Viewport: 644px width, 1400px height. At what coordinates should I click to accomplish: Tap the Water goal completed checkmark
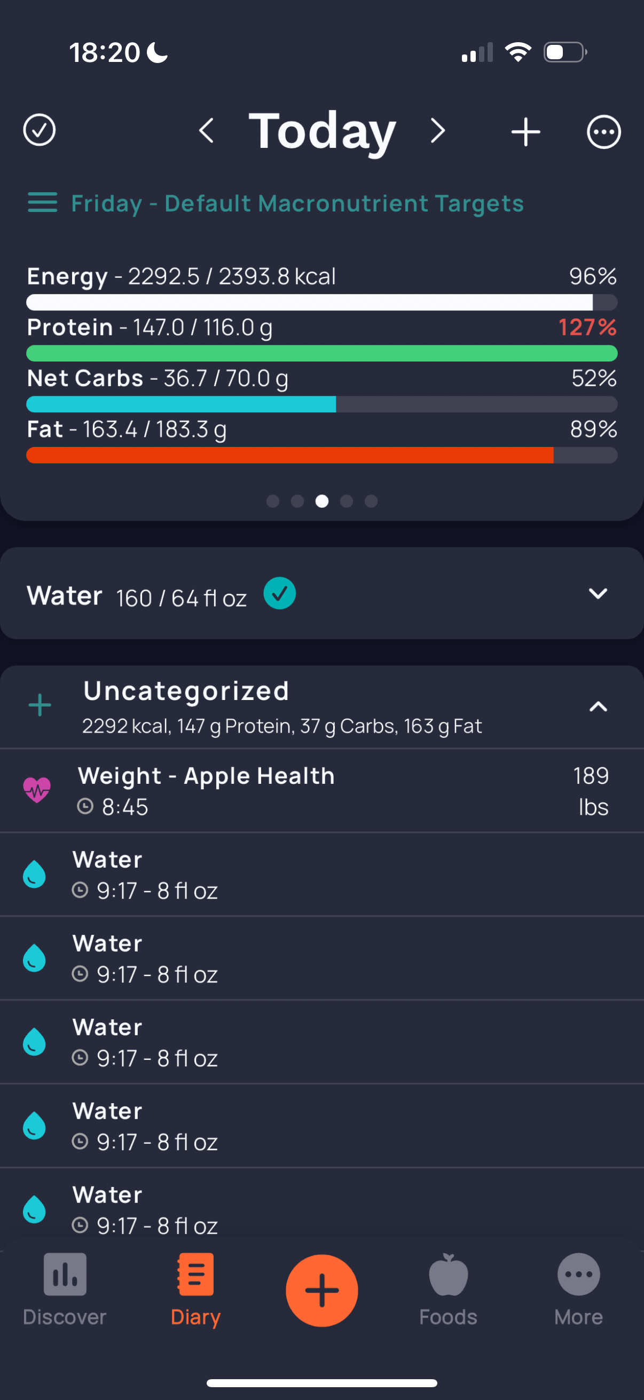(x=279, y=594)
